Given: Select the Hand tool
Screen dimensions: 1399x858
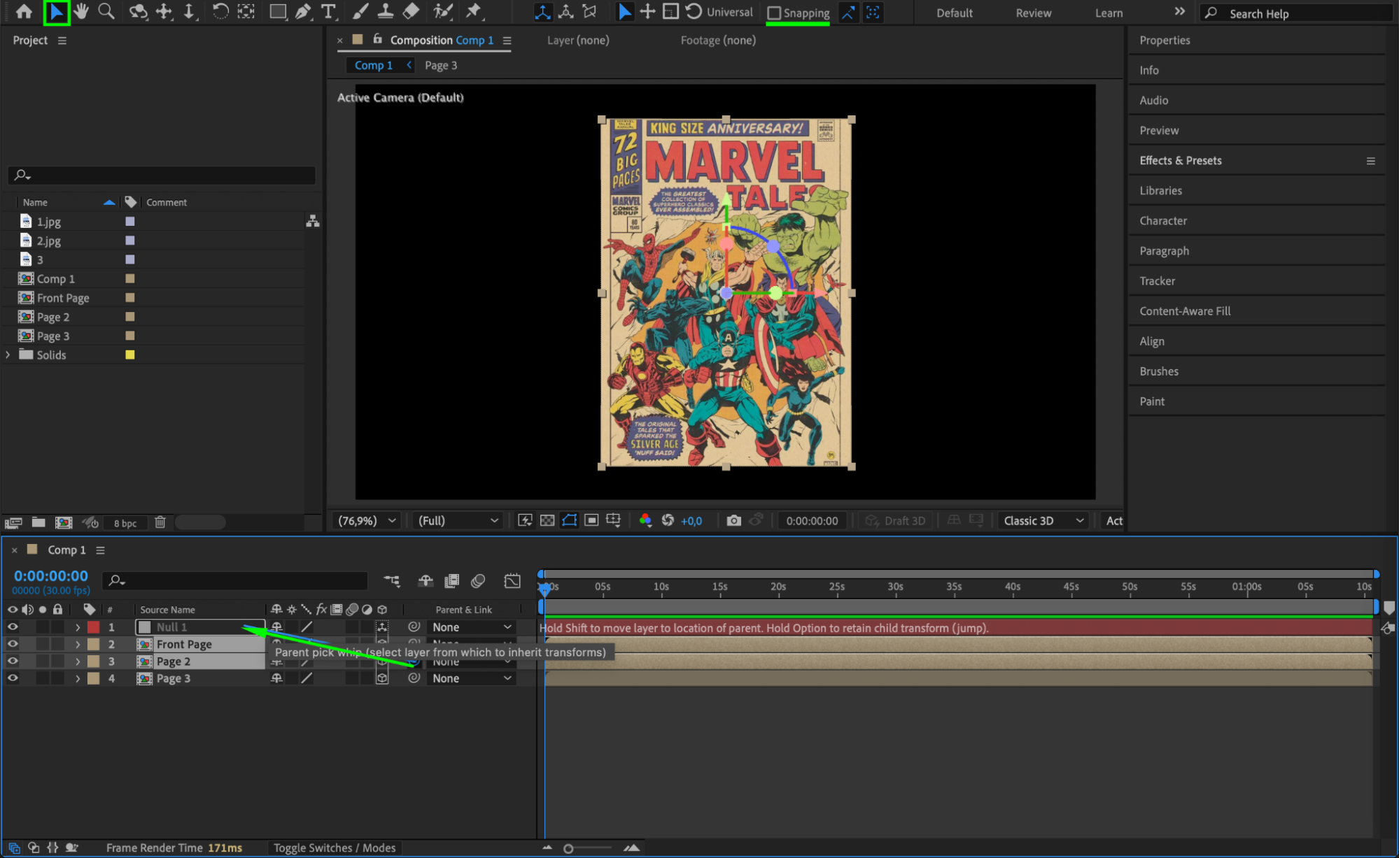Looking at the screenshot, I should (81, 11).
